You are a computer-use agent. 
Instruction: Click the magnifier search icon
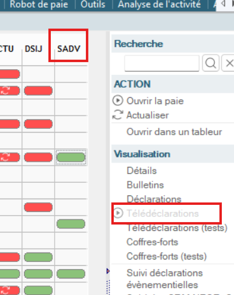[210, 63]
